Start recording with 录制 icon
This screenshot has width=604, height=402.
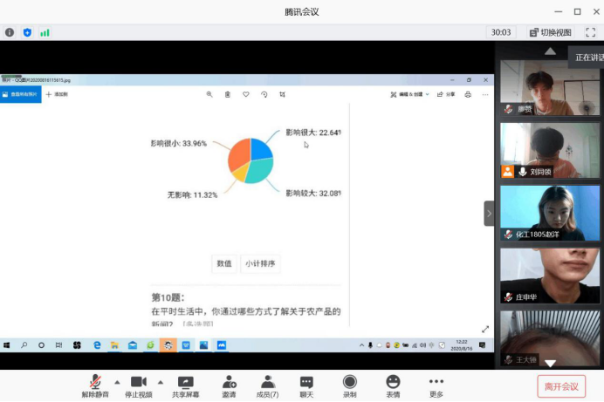coord(349,385)
